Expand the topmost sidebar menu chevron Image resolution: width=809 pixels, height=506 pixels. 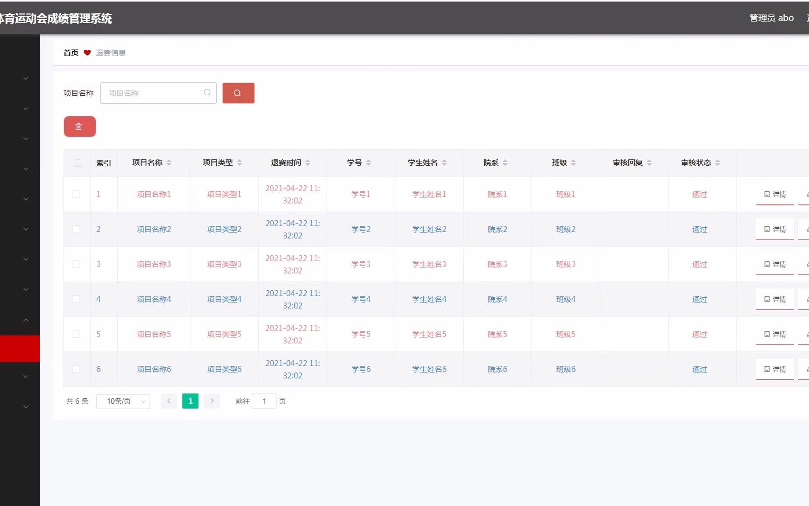click(x=26, y=79)
